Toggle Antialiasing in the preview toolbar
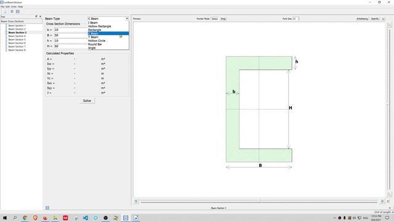This screenshot has height=222, width=394. point(362,18)
